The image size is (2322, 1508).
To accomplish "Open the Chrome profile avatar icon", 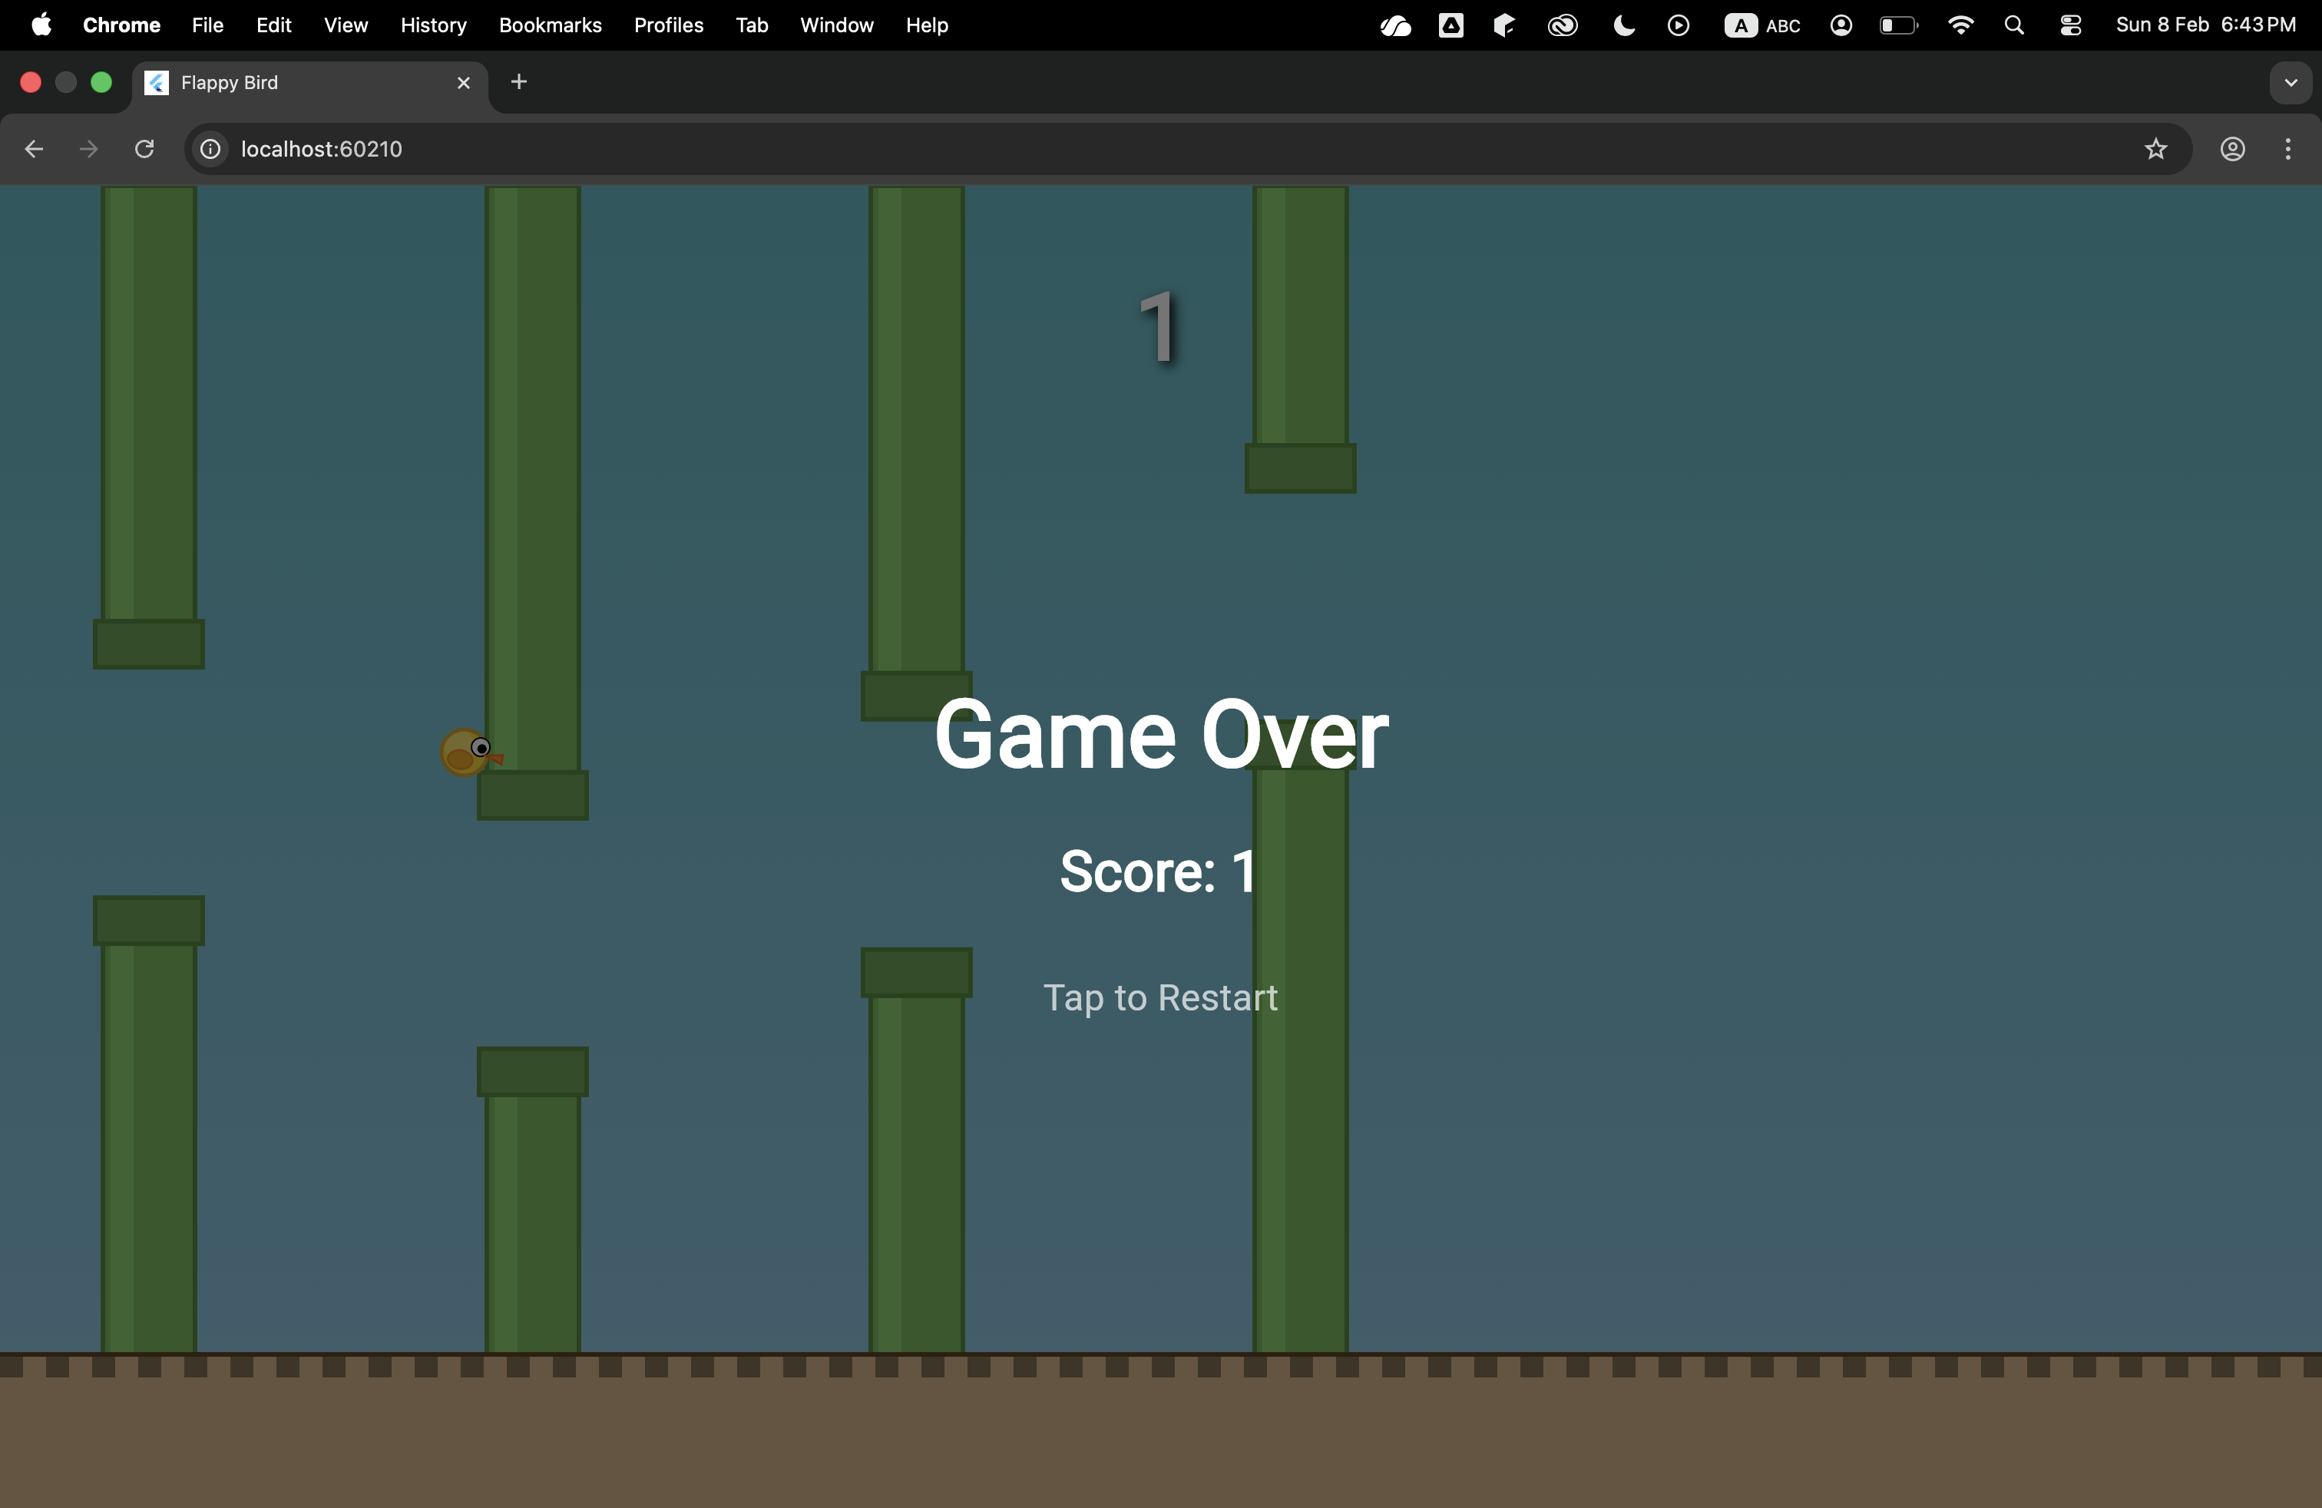I will point(2232,149).
